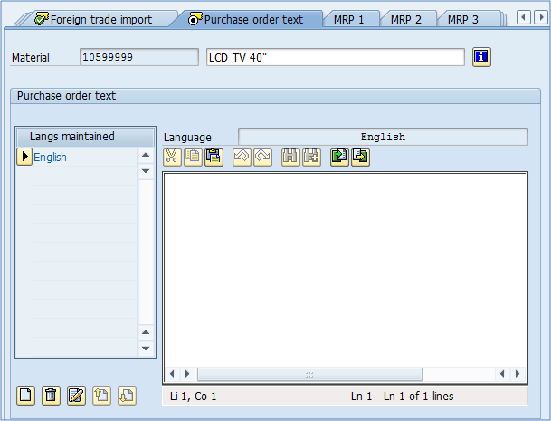
Task: Open the MRP 2 tab
Action: pyautogui.click(x=407, y=19)
